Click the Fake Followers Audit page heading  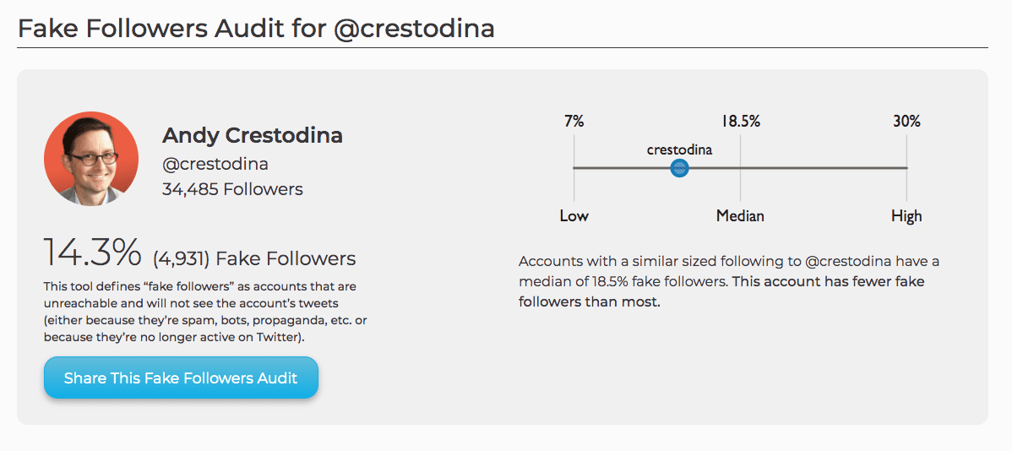tap(256, 29)
